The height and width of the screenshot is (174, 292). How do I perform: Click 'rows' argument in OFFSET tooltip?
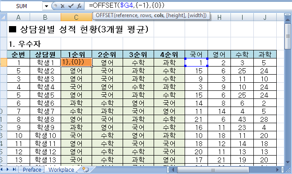(146, 15)
